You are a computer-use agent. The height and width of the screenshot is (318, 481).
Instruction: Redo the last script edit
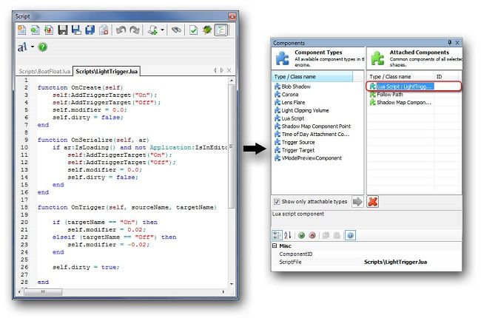[135, 30]
